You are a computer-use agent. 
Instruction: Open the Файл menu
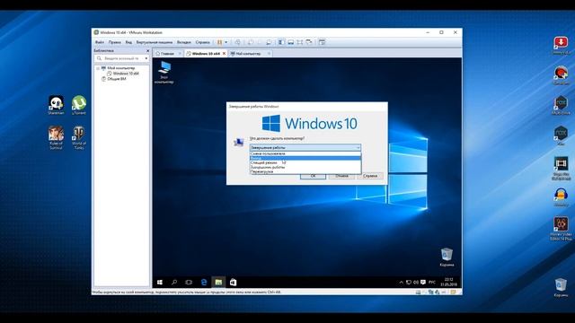[100, 42]
